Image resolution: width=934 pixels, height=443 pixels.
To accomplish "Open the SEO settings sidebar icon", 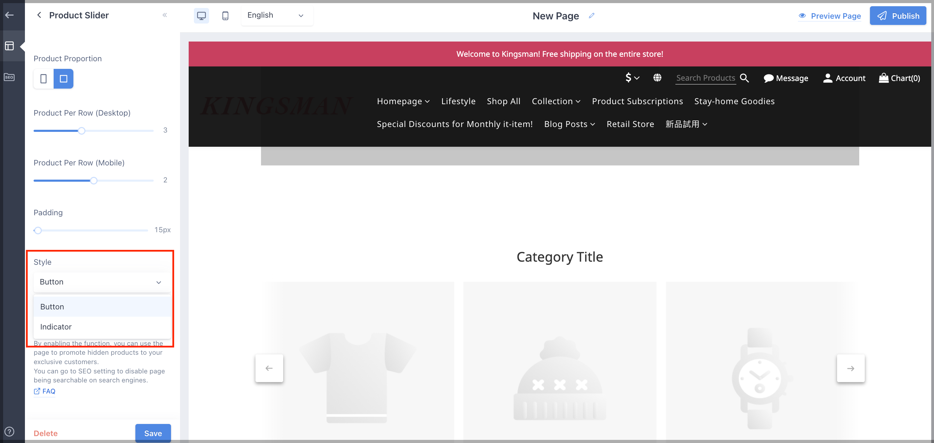I will [9, 77].
